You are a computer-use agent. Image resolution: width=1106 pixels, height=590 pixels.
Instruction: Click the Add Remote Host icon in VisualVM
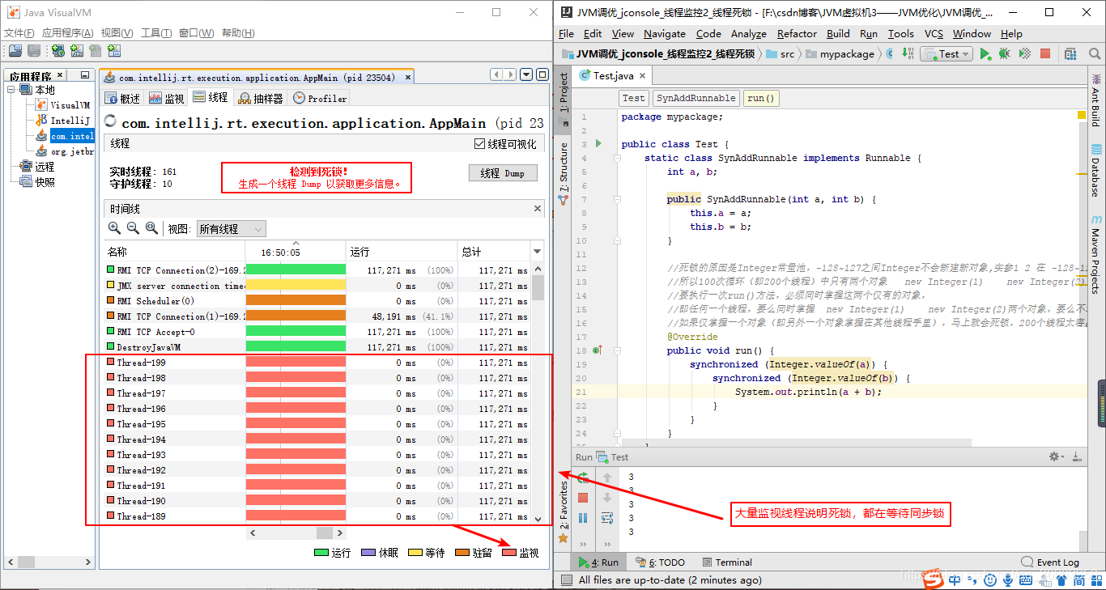point(58,50)
